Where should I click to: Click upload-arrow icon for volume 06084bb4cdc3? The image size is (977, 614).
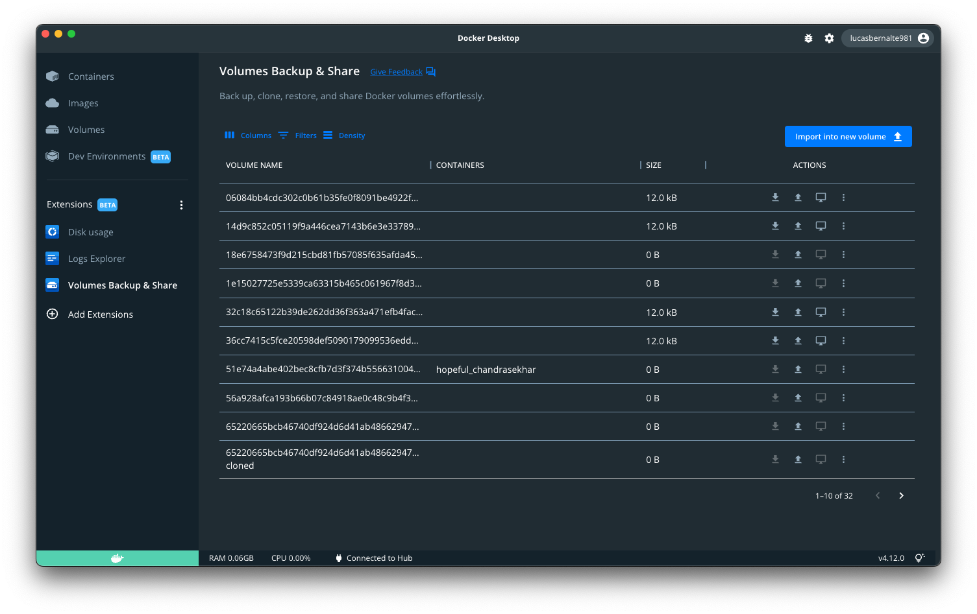[798, 198]
